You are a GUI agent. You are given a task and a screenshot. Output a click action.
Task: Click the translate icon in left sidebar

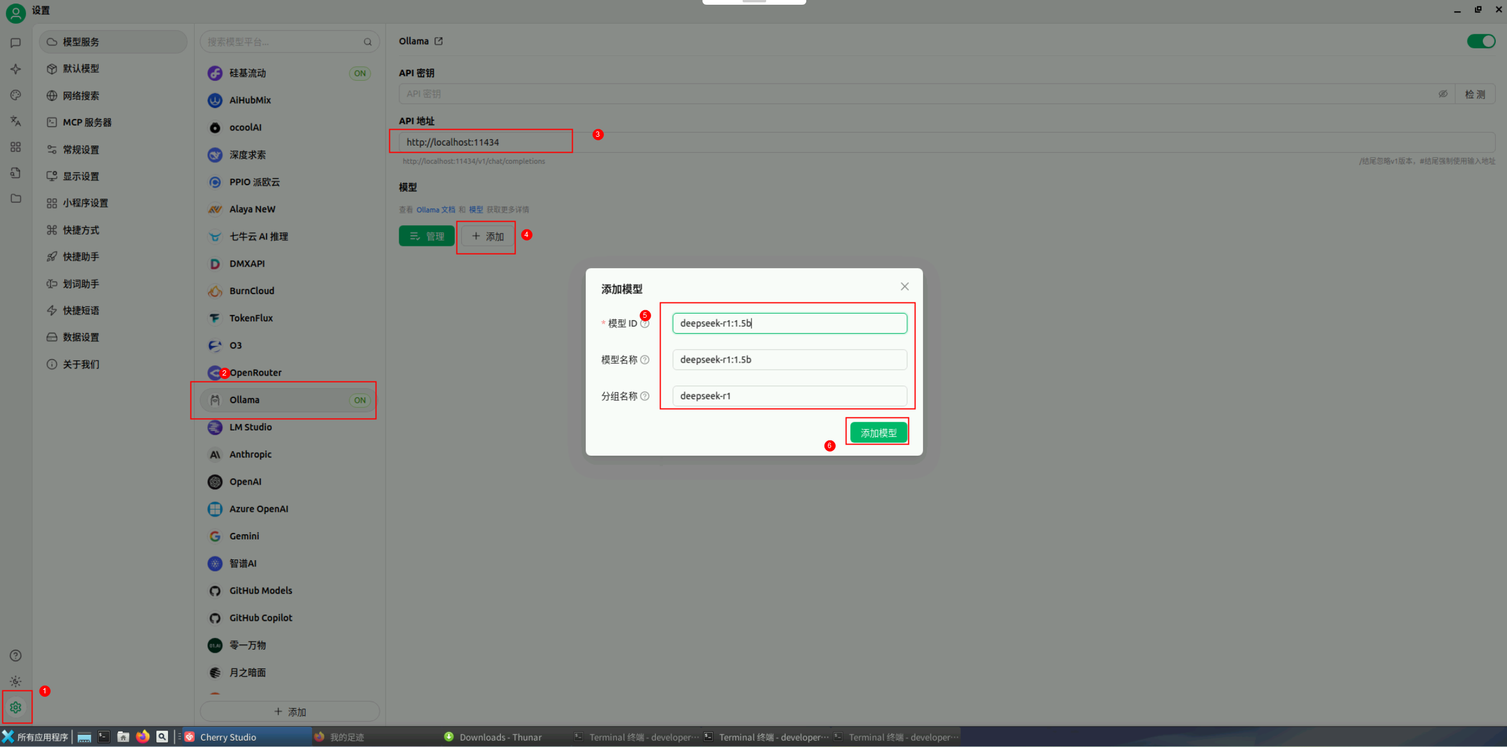[16, 121]
